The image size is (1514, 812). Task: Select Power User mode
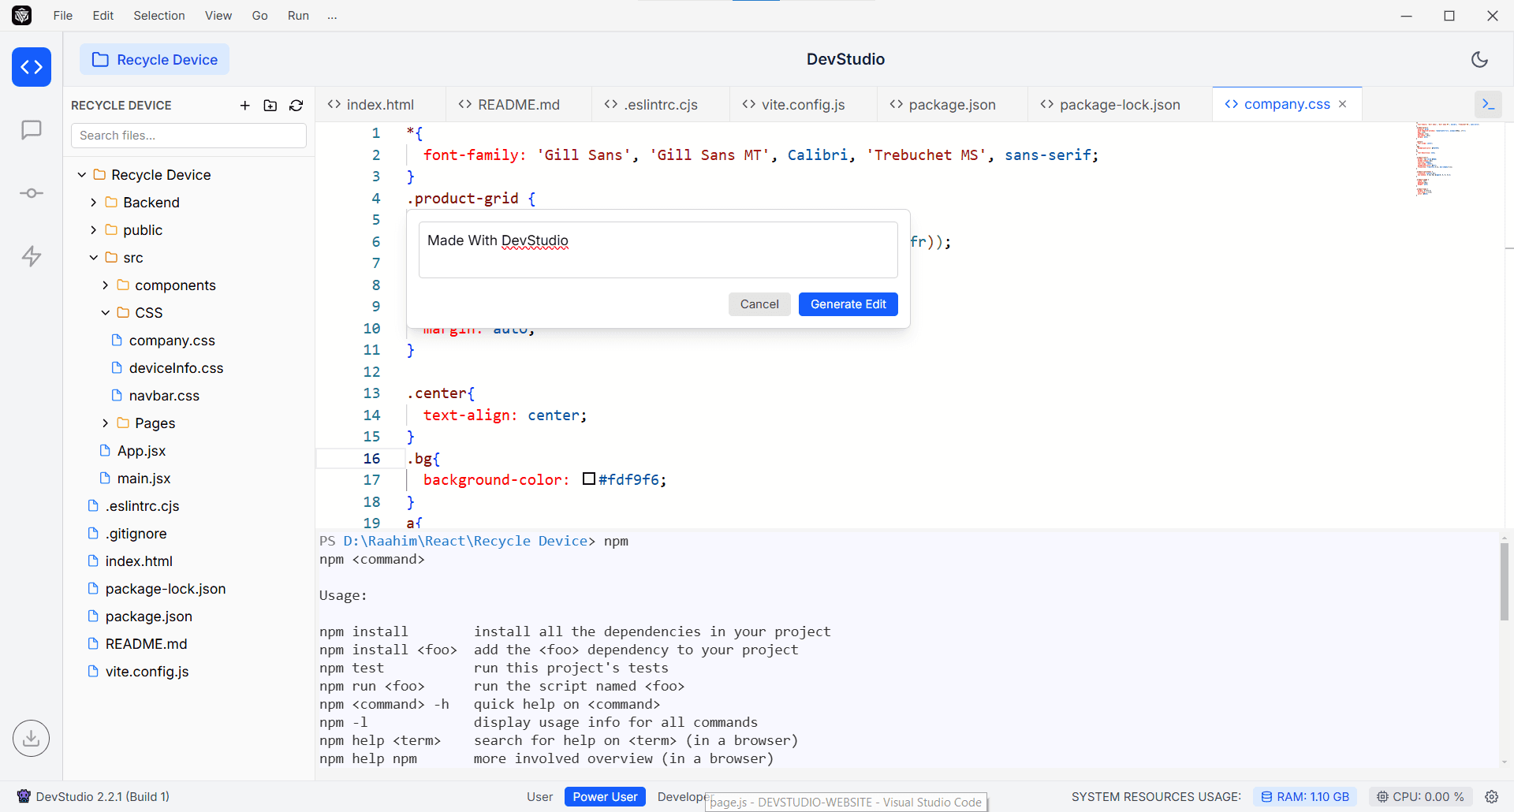click(605, 797)
